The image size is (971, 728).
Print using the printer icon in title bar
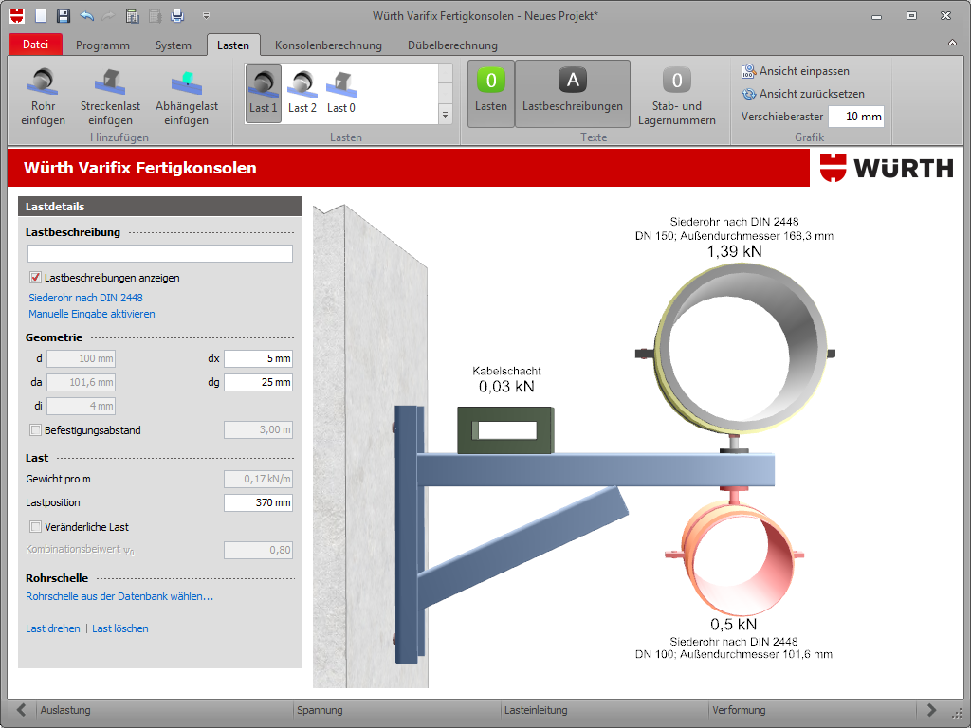click(x=177, y=15)
